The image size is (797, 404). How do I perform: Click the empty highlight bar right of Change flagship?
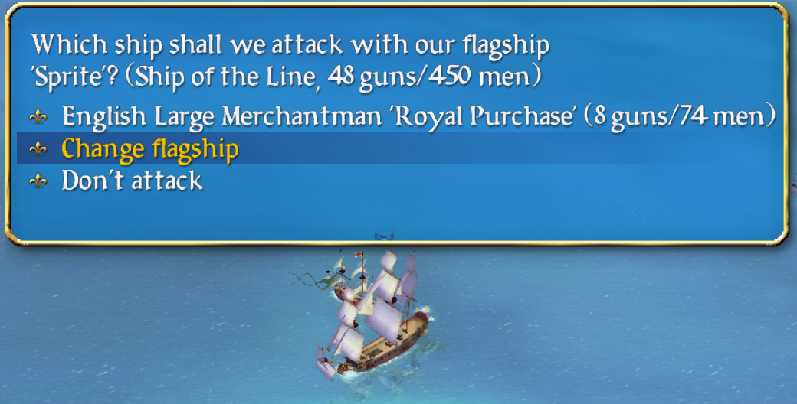[x=508, y=148]
